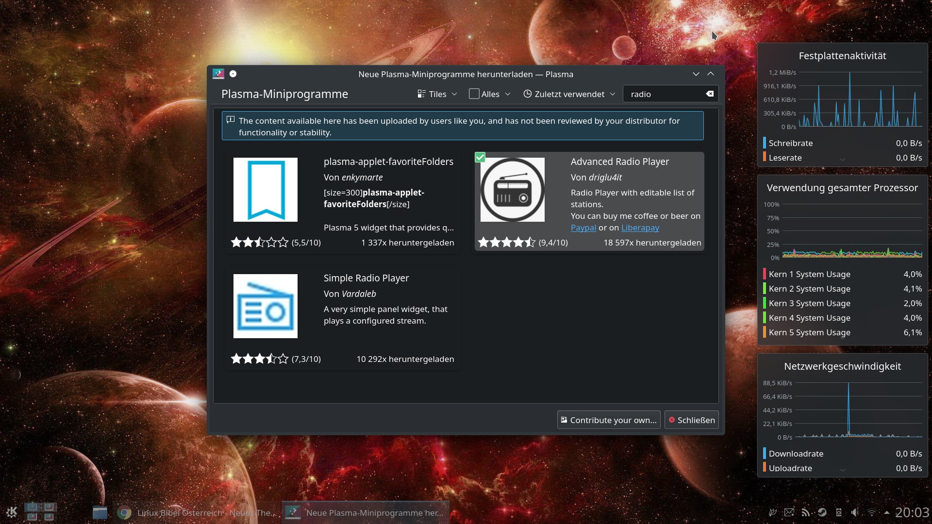Open the Tiles view dropdown
This screenshot has width=932, height=524.
pyautogui.click(x=437, y=94)
